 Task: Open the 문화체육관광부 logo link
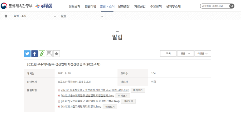point(17,6)
